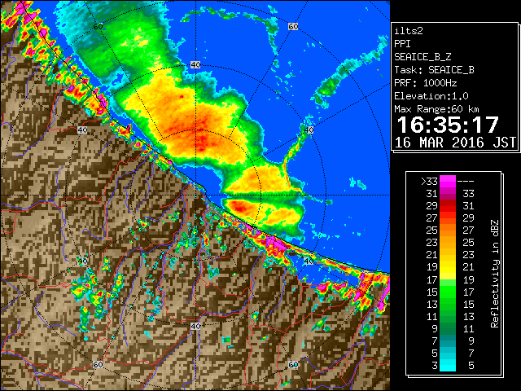Select the "Task: SEAICE_B" line
Screen dimensions: 521x391
[x=434, y=70]
